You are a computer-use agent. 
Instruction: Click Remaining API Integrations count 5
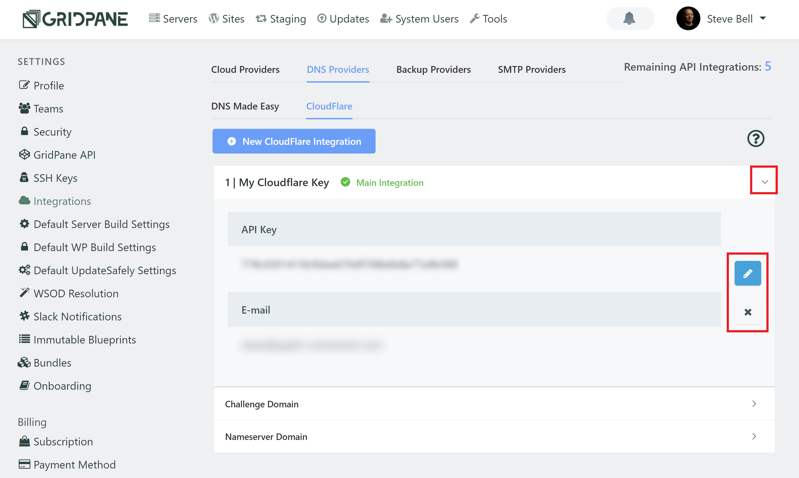[x=768, y=66]
